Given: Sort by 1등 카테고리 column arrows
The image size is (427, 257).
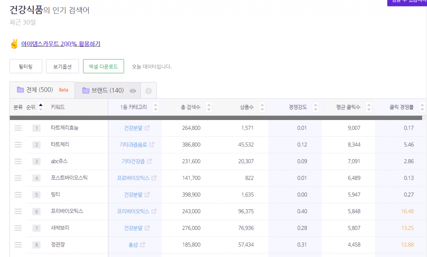Looking at the screenshot, I should tap(155, 107).
